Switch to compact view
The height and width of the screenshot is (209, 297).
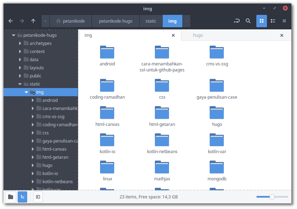coord(284,21)
